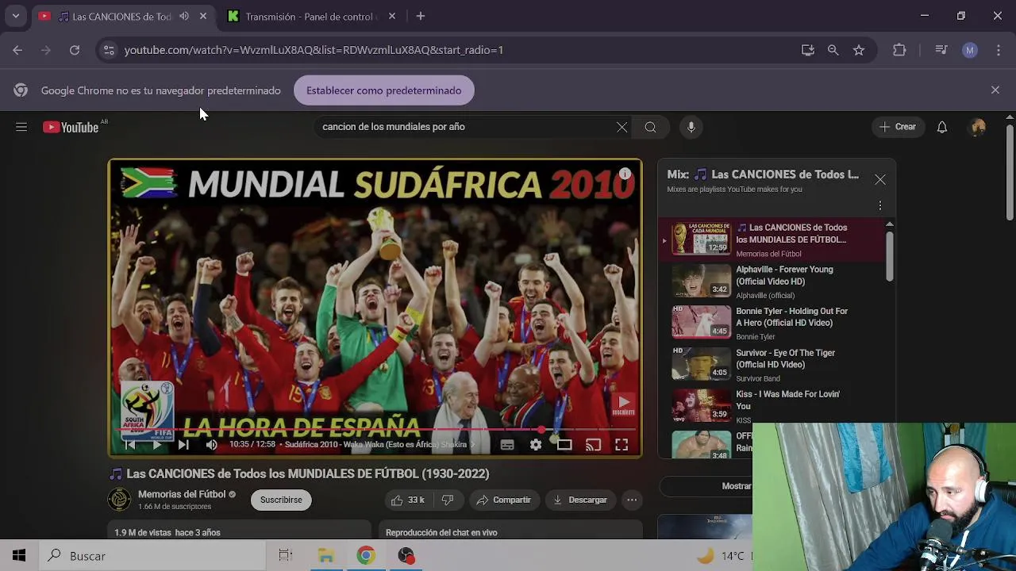Enter fullscreen video mode

coord(622,445)
